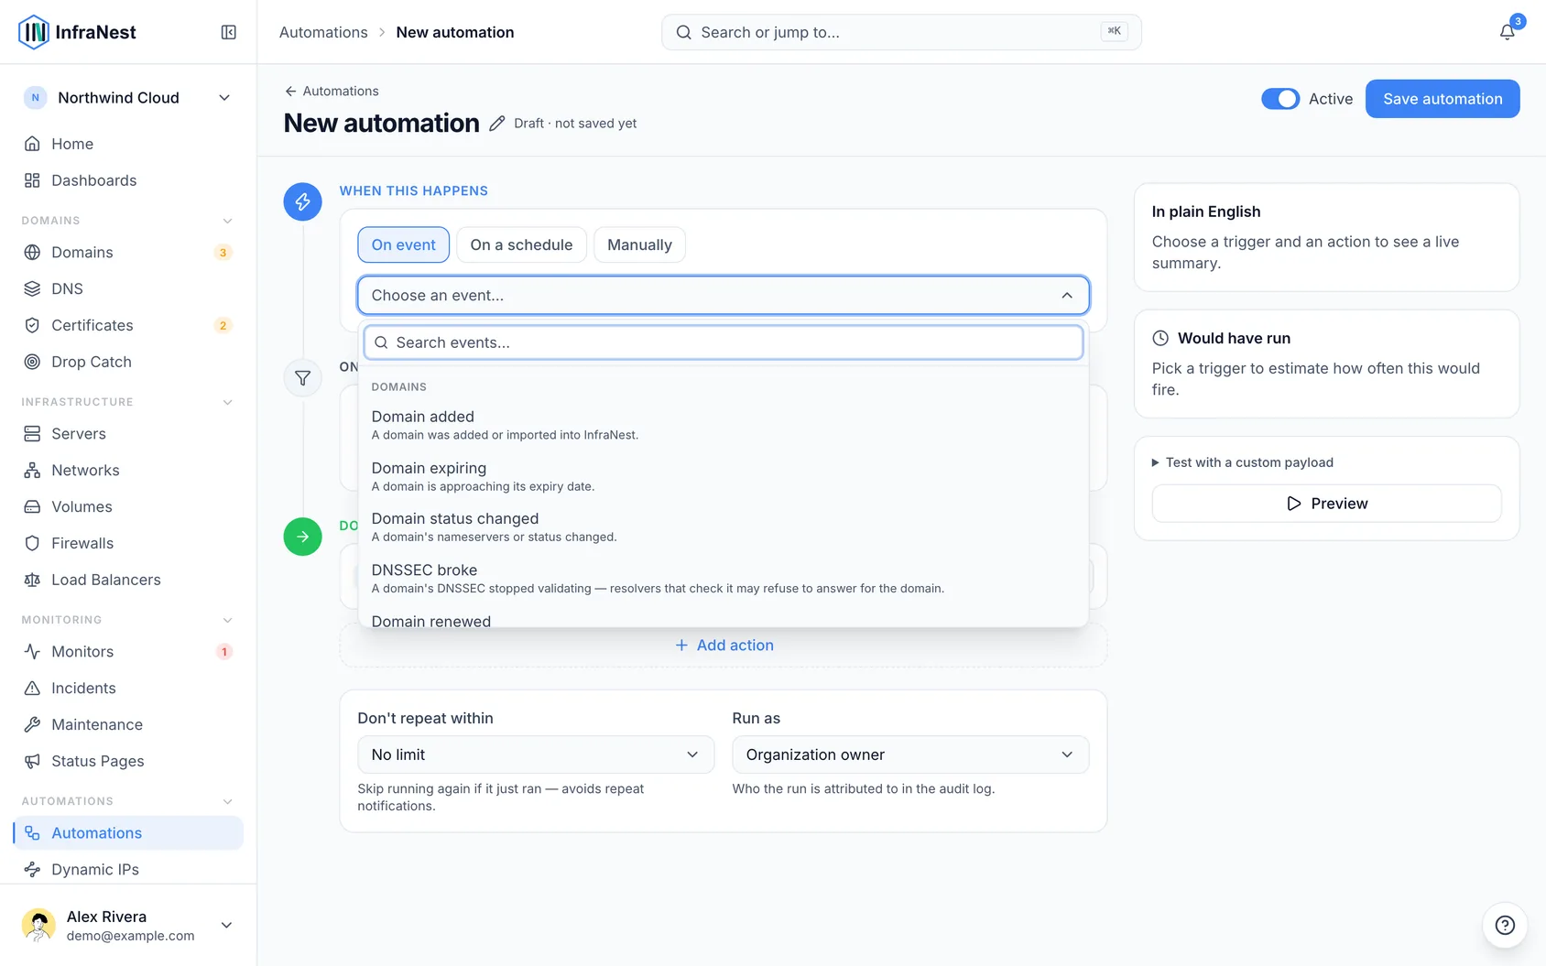Toggle the Active switch off

coord(1279,99)
